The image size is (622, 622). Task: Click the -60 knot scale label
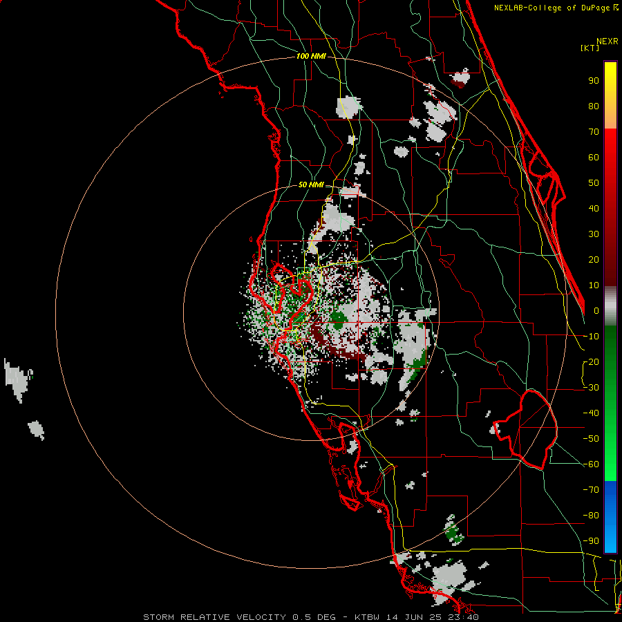(x=591, y=464)
